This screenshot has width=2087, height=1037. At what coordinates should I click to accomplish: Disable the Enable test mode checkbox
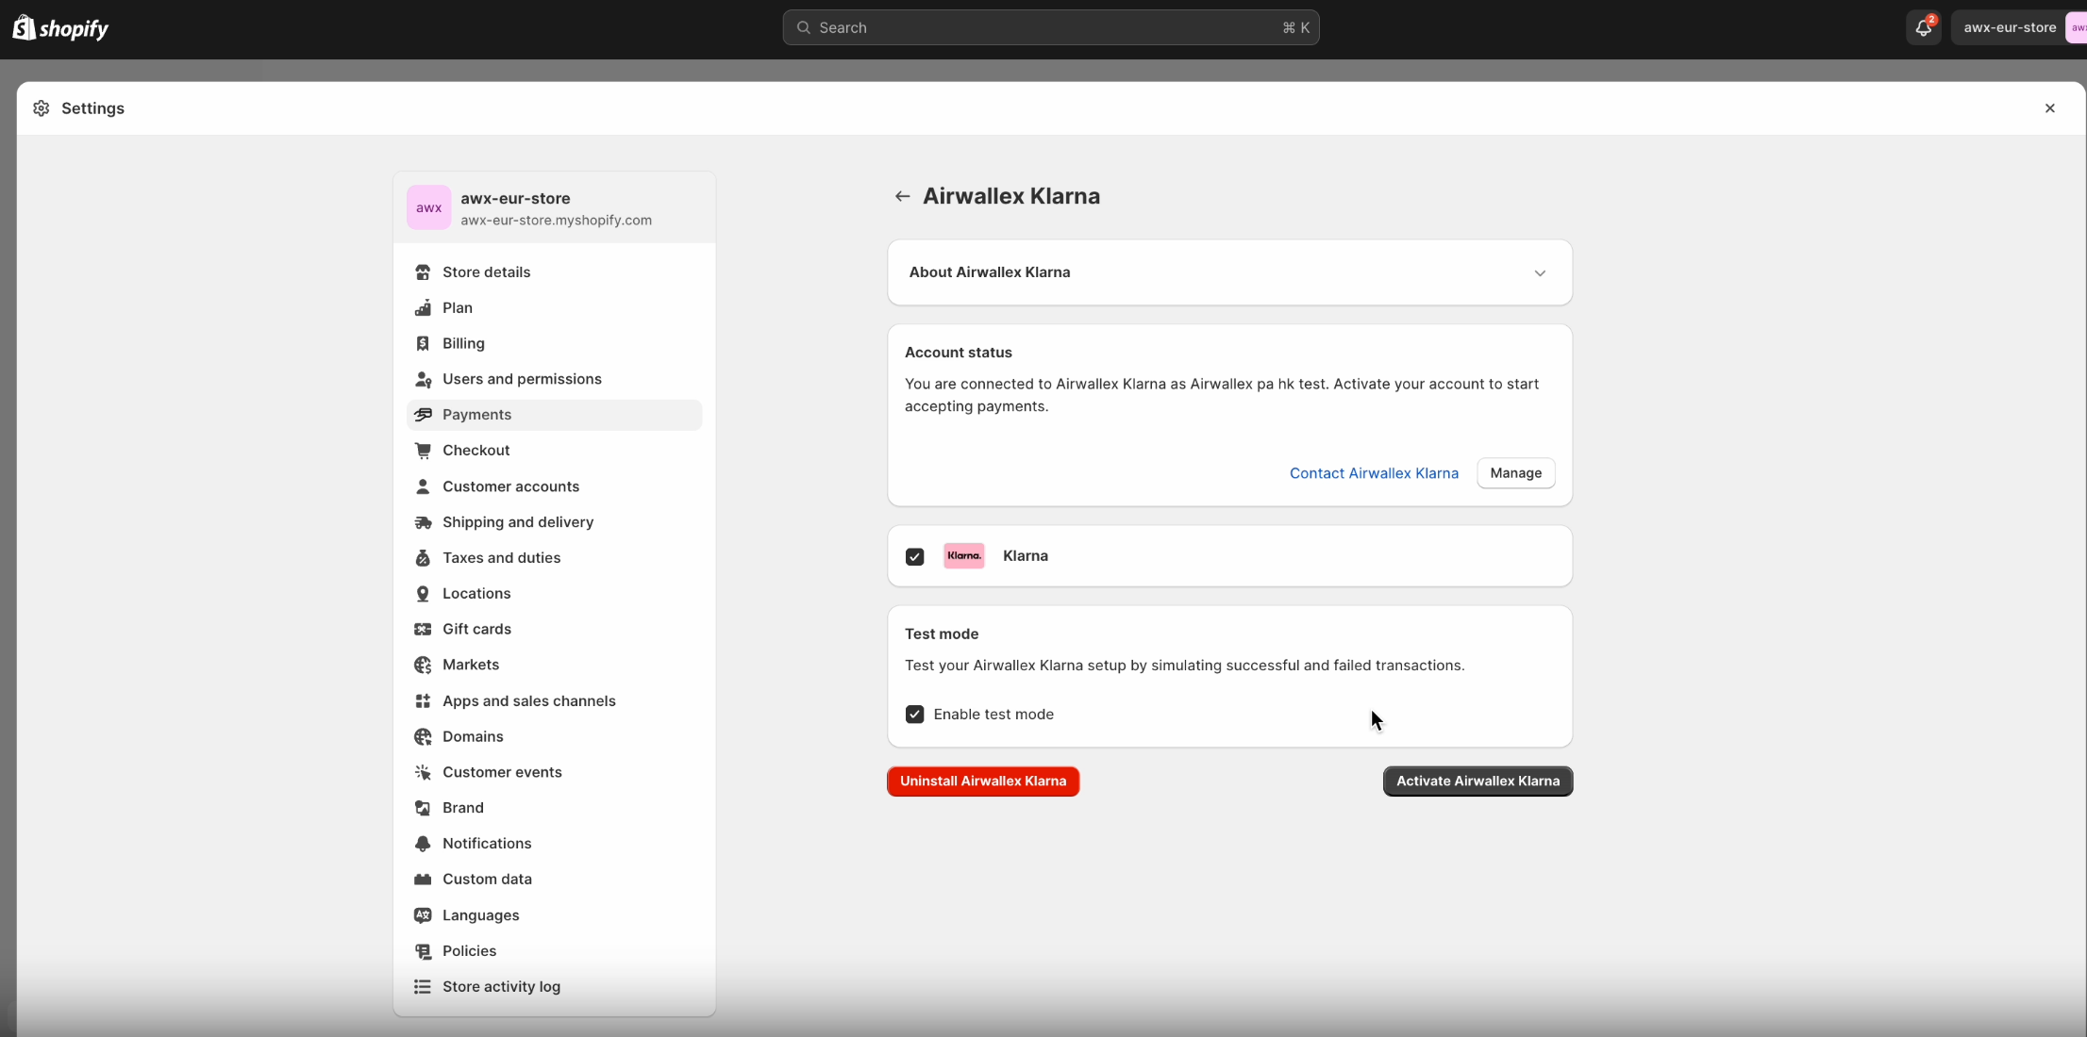coord(914,715)
